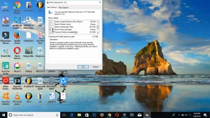Image resolution: width=210 pixels, height=118 pixels.
Task: Open the Word document desktop file
Action: (52, 98)
